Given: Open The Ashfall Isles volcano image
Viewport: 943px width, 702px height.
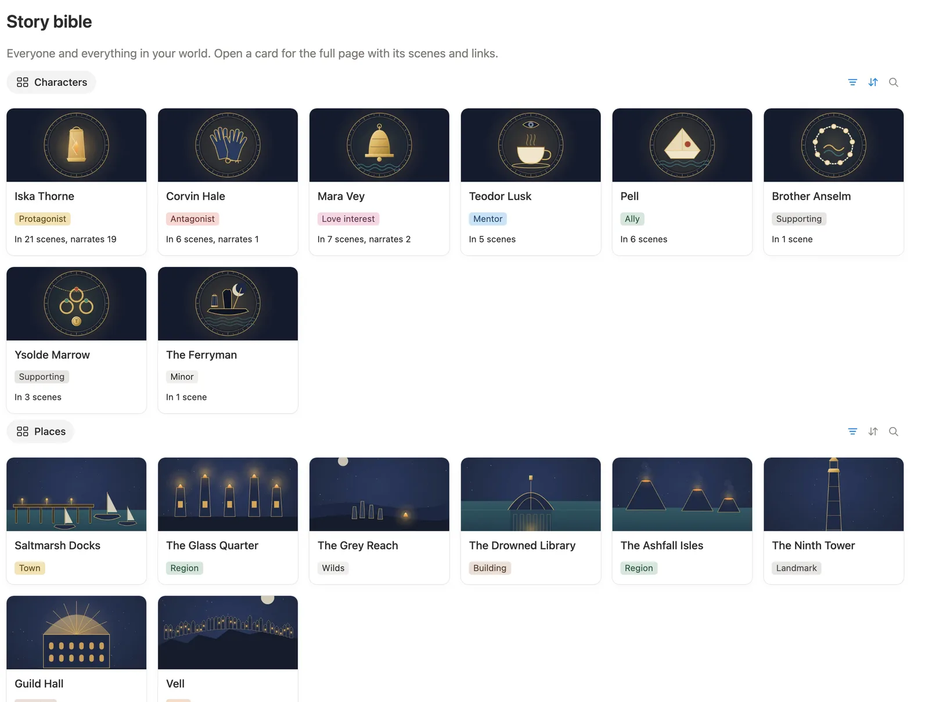Looking at the screenshot, I should [682, 494].
